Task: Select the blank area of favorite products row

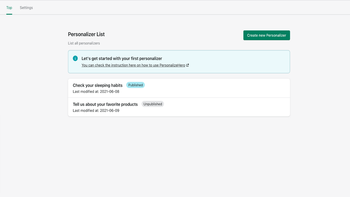Action: 227,107
